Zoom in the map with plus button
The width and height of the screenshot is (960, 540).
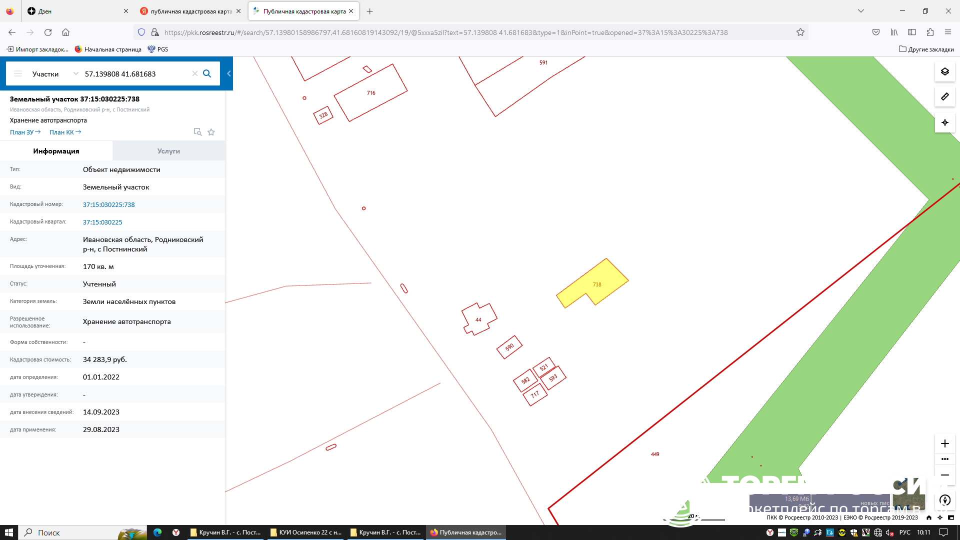[944, 443]
